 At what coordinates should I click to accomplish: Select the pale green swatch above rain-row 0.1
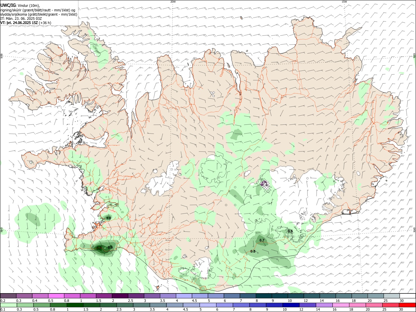pos(8,305)
